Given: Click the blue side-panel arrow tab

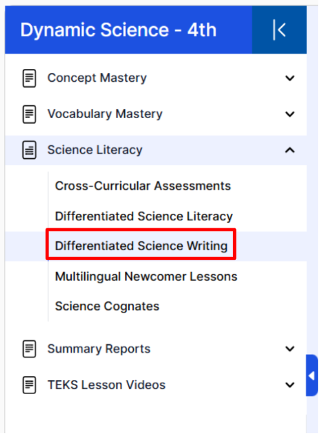Looking at the screenshot, I should pyautogui.click(x=312, y=375).
